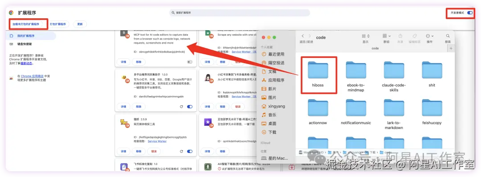The height and width of the screenshot is (177, 481).
Task: Click 打包扩展程序 button
Action: pyautogui.click(x=57, y=24)
